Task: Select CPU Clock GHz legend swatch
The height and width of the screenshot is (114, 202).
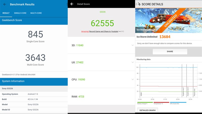Action: coord(178,102)
